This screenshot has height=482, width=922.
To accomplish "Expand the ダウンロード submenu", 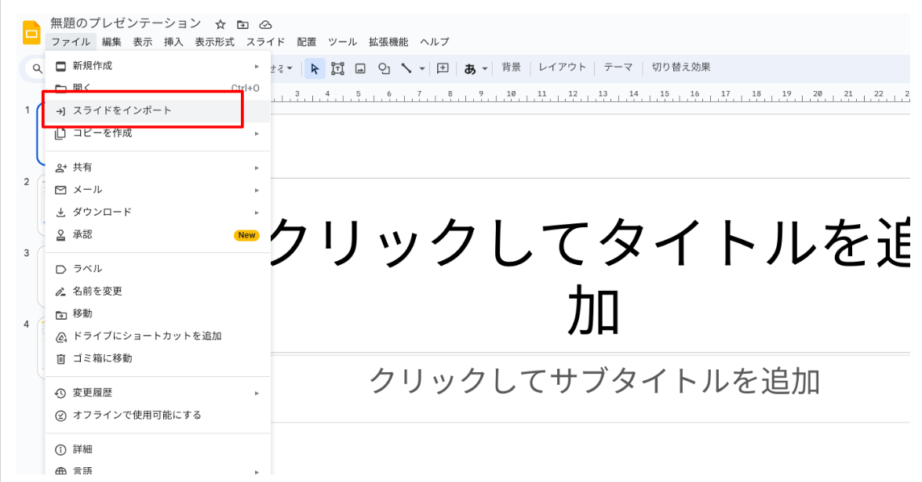I will [158, 212].
